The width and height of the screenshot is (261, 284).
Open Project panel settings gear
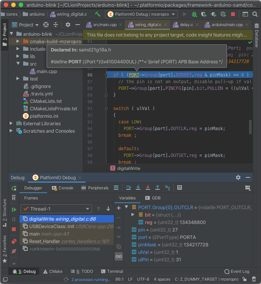tap(68, 25)
